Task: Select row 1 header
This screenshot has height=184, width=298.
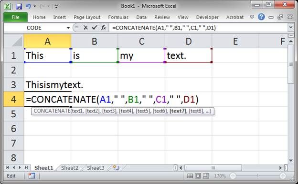Action: coord(14,55)
